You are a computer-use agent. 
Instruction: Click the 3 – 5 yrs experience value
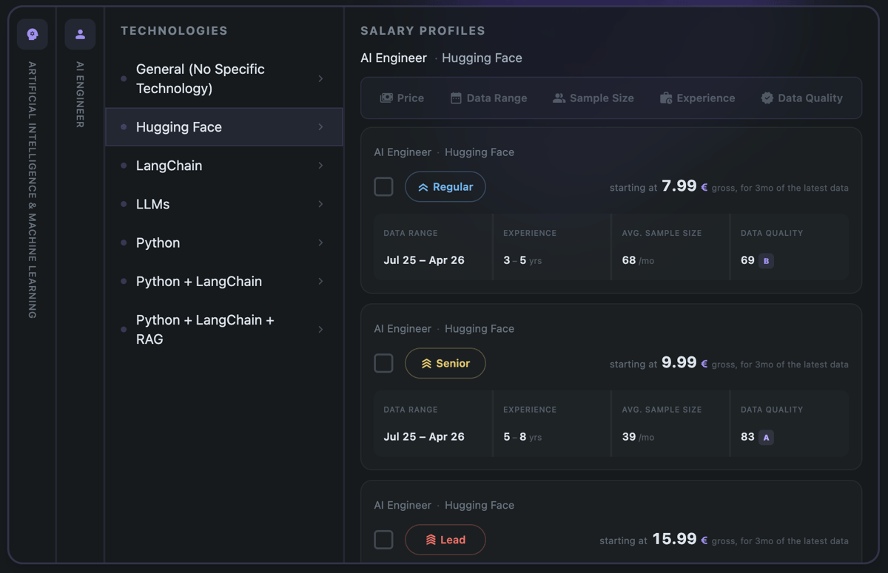(522, 260)
